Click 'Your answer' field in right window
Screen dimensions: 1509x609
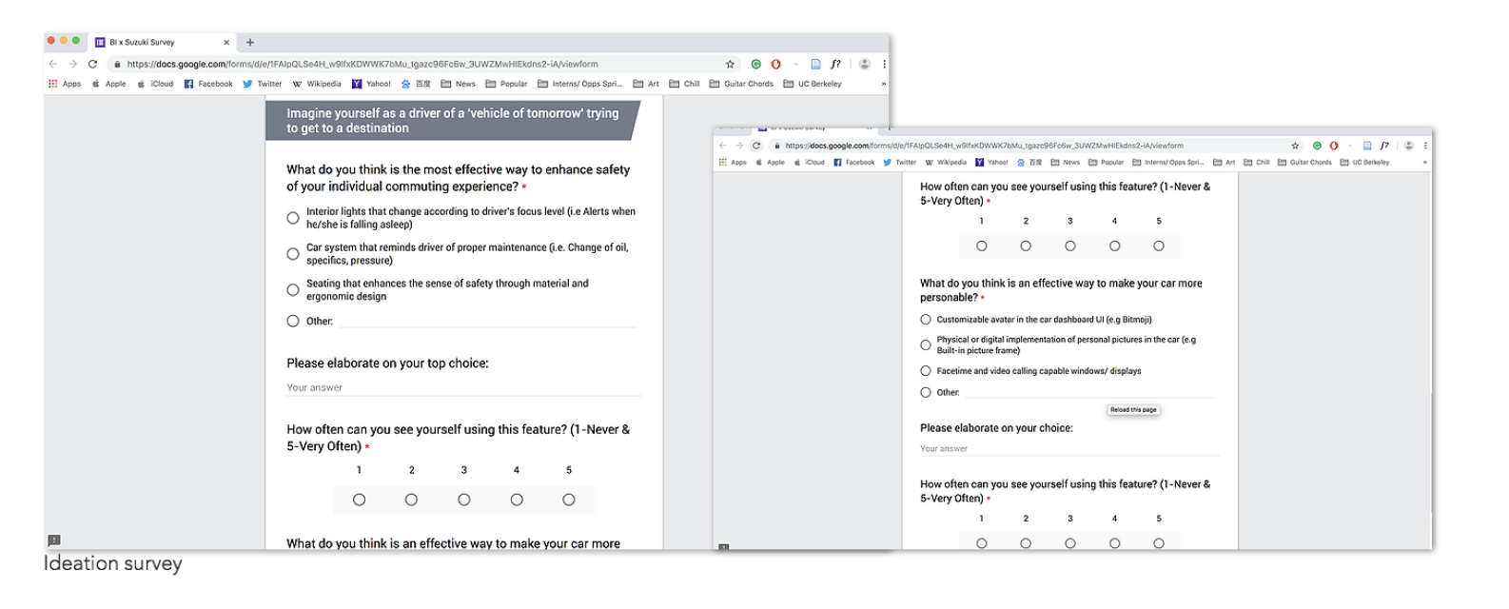point(1069,448)
